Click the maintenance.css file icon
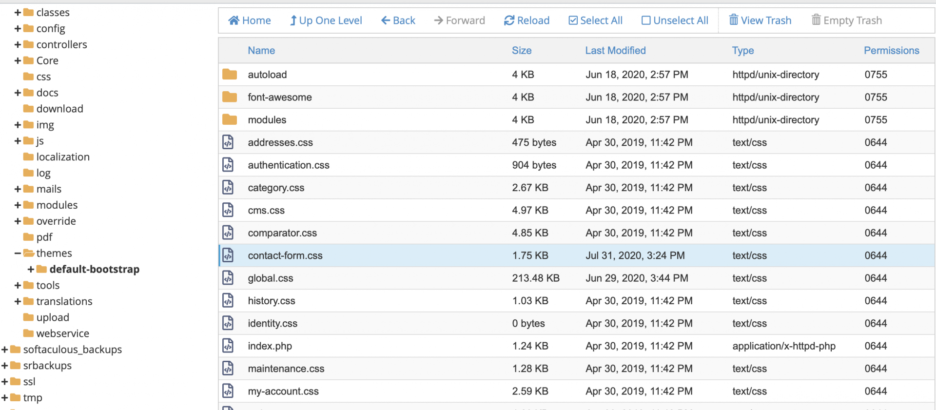The height and width of the screenshot is (410, 936). 228,368
